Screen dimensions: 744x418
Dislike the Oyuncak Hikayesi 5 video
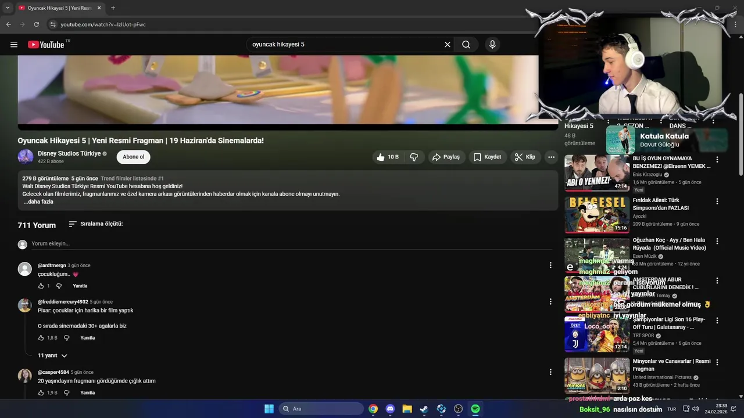414,157
